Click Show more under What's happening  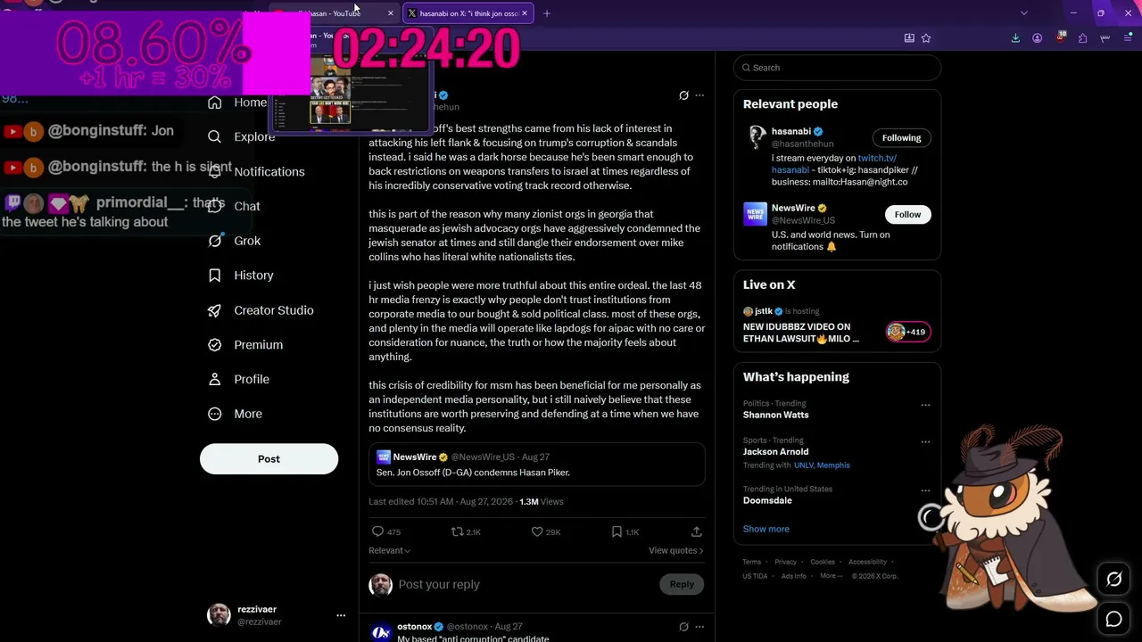765,529
